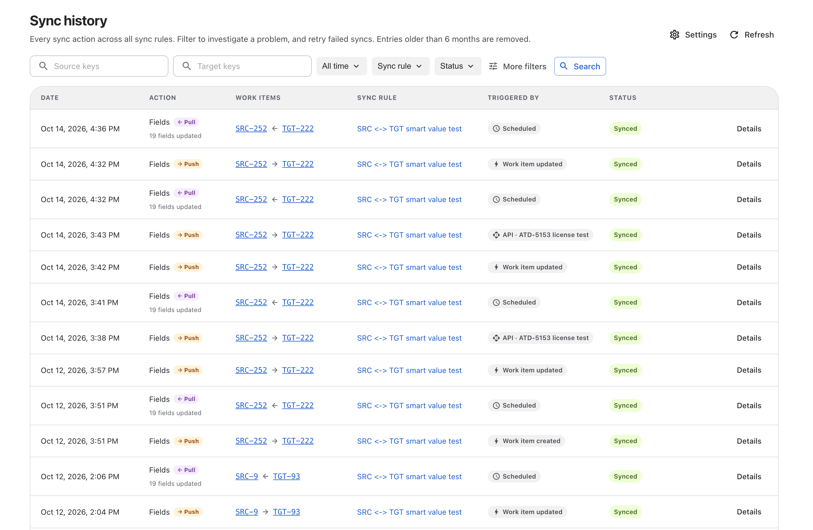Screen dimensions: 813x530
Task: Click the magnifier icon on Search button
Action: (564, 66)
